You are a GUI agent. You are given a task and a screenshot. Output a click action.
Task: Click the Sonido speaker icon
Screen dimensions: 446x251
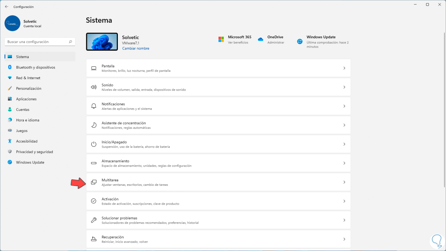tap(94, 87)
